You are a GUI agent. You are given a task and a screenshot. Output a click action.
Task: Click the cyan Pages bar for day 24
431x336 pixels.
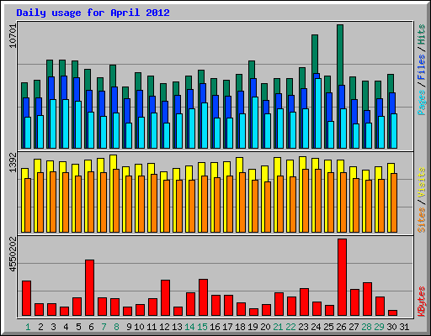click(318, 113)
